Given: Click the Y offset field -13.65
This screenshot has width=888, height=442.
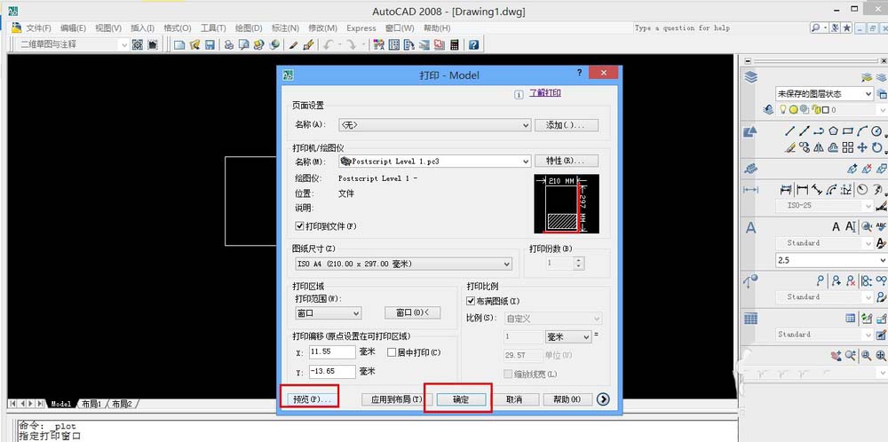Looking at the screenshot, I should (x=332, y=372).
